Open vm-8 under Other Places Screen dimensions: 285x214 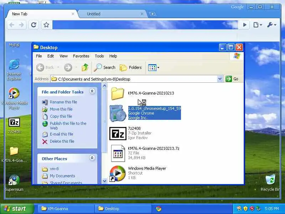click(x=54, y=169)
